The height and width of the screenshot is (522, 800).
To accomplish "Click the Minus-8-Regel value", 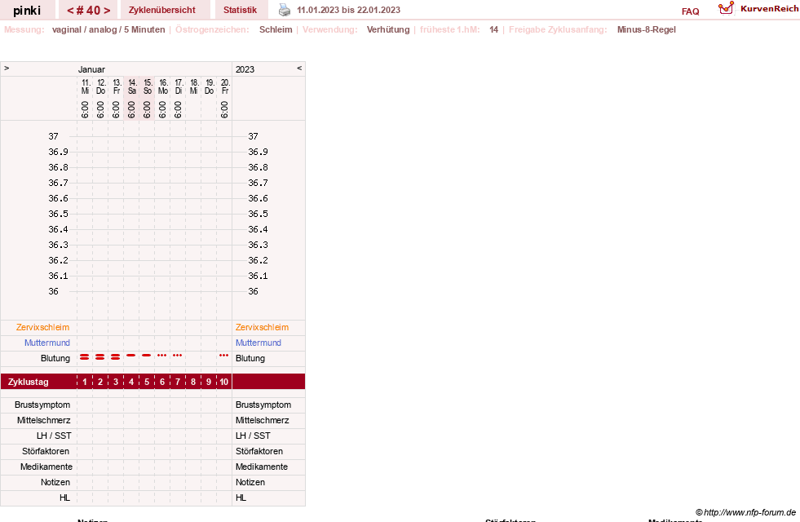I will [x=647, y=29].
